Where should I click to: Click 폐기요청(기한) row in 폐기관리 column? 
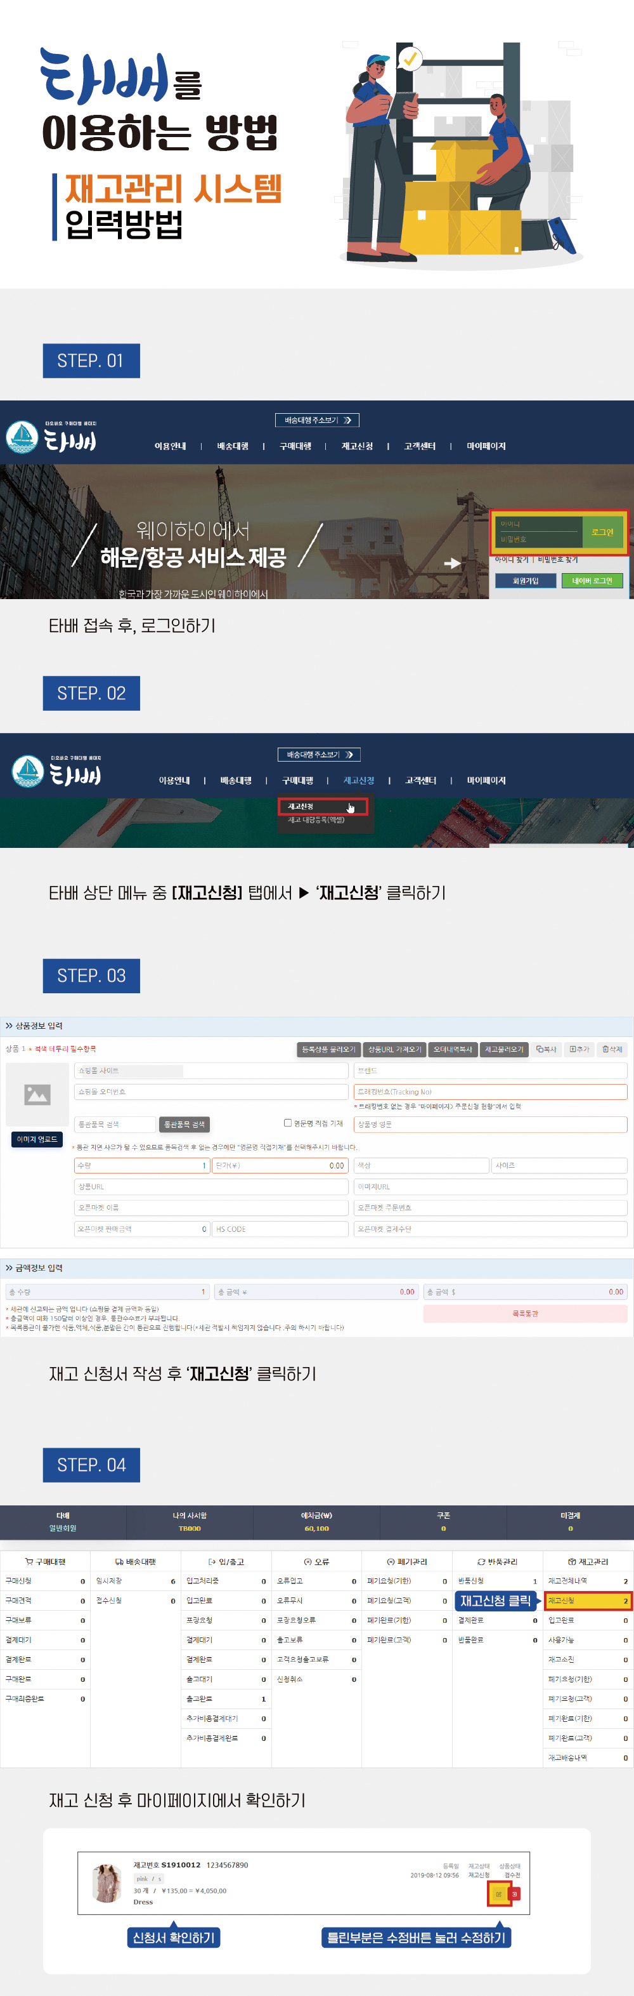[x=407, y=1581]
